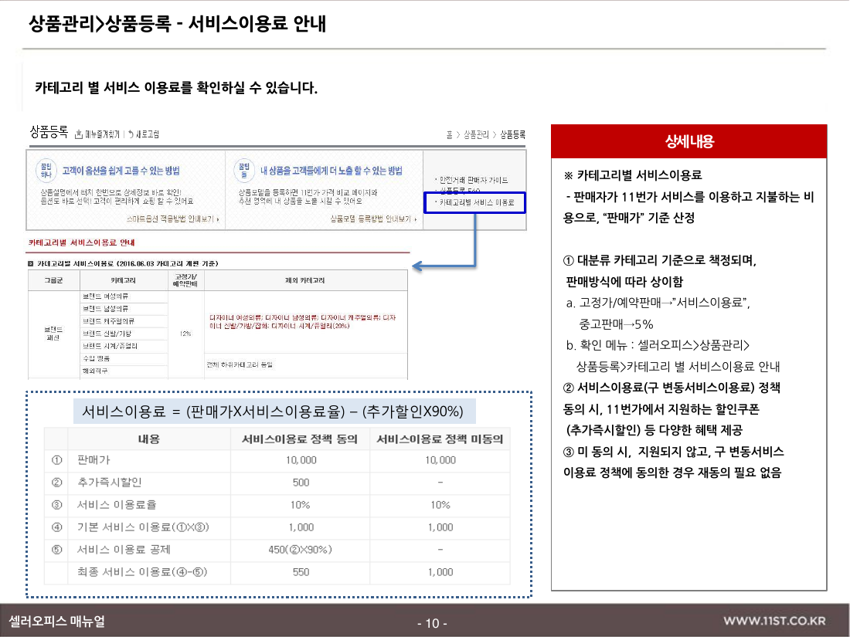Image resolution: width=850 pixels, height=637 pixels.
Task: Click 내 상품을 고객들에게 더 노출 할 수 있는 방법 heading
Action: tap(331, 171)
